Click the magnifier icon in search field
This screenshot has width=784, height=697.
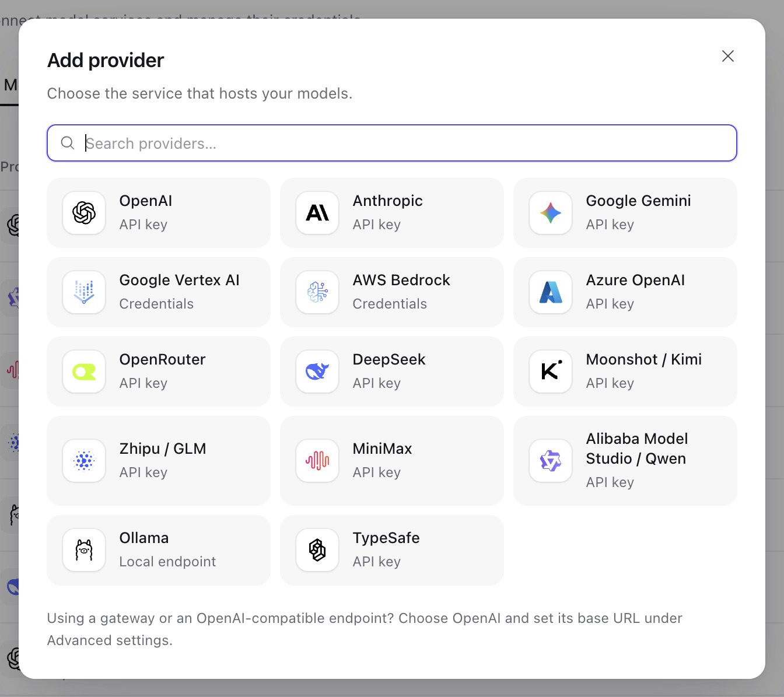68,143
